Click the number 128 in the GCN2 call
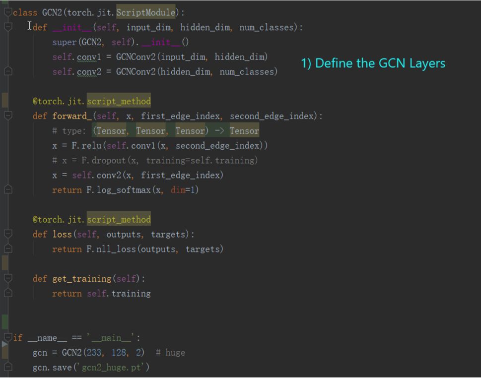The image size is (481, 378). point(119,353)
